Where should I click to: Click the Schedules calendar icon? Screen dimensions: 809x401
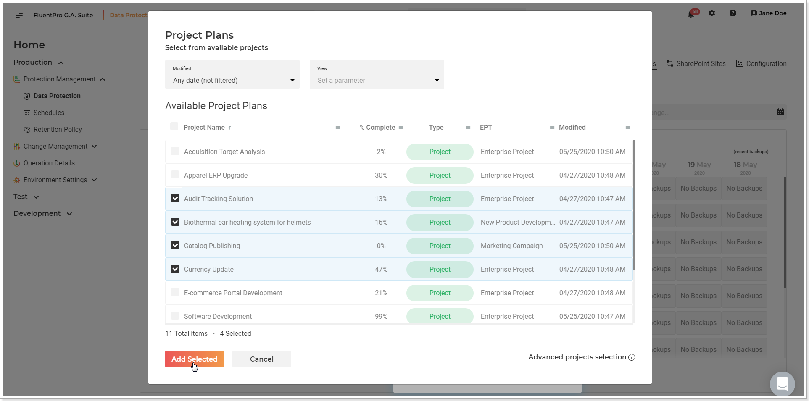(x=27, y=113)
